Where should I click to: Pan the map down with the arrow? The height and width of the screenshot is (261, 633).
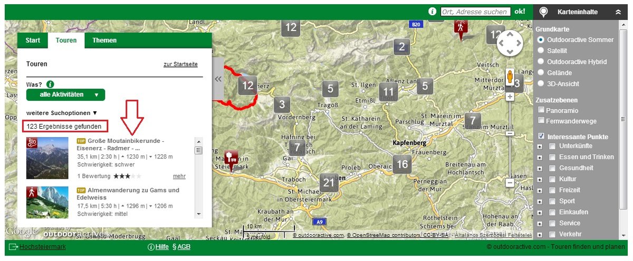[x=510, y=52]
